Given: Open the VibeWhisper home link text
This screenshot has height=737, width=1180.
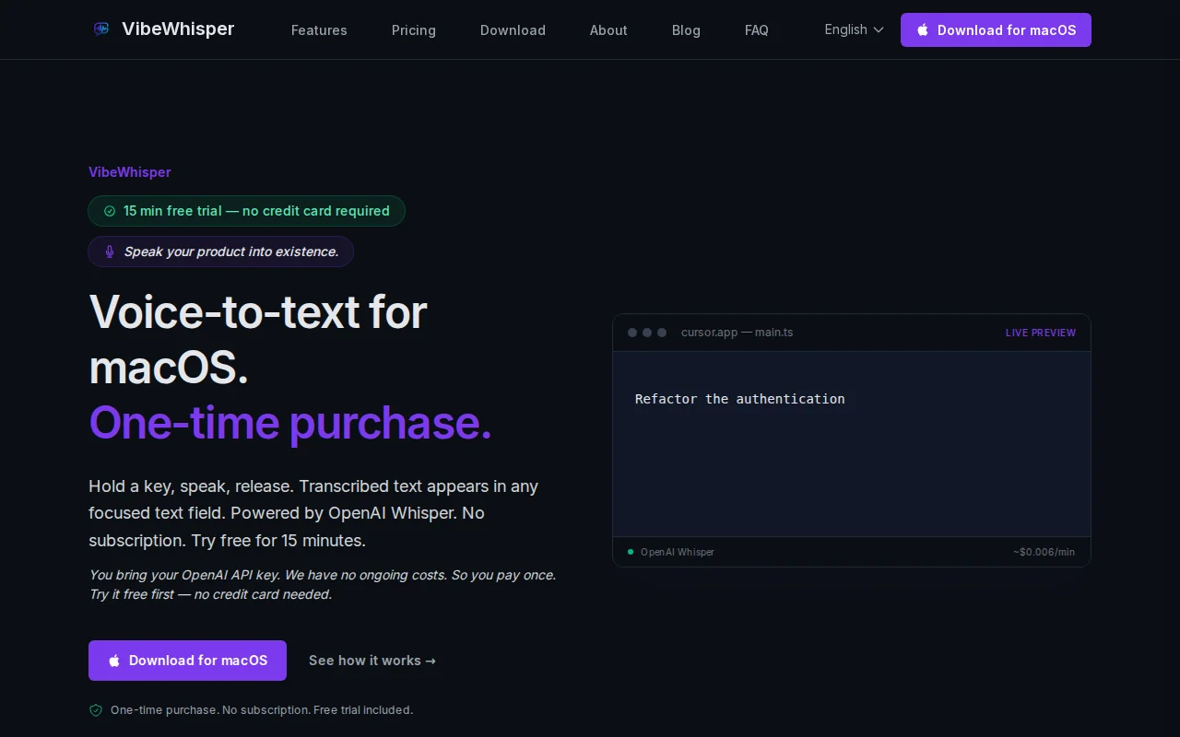Looking at the screenshot, I should click(178, 29).
